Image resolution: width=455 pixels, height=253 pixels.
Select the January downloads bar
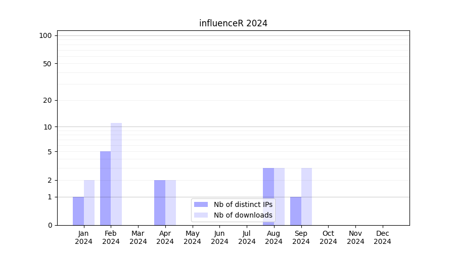[x=89, y=202]
